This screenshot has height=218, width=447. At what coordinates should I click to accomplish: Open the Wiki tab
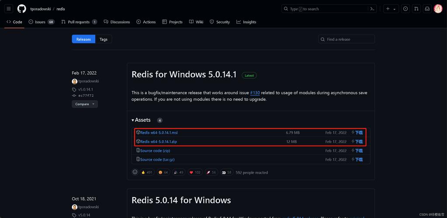[196, 22]
